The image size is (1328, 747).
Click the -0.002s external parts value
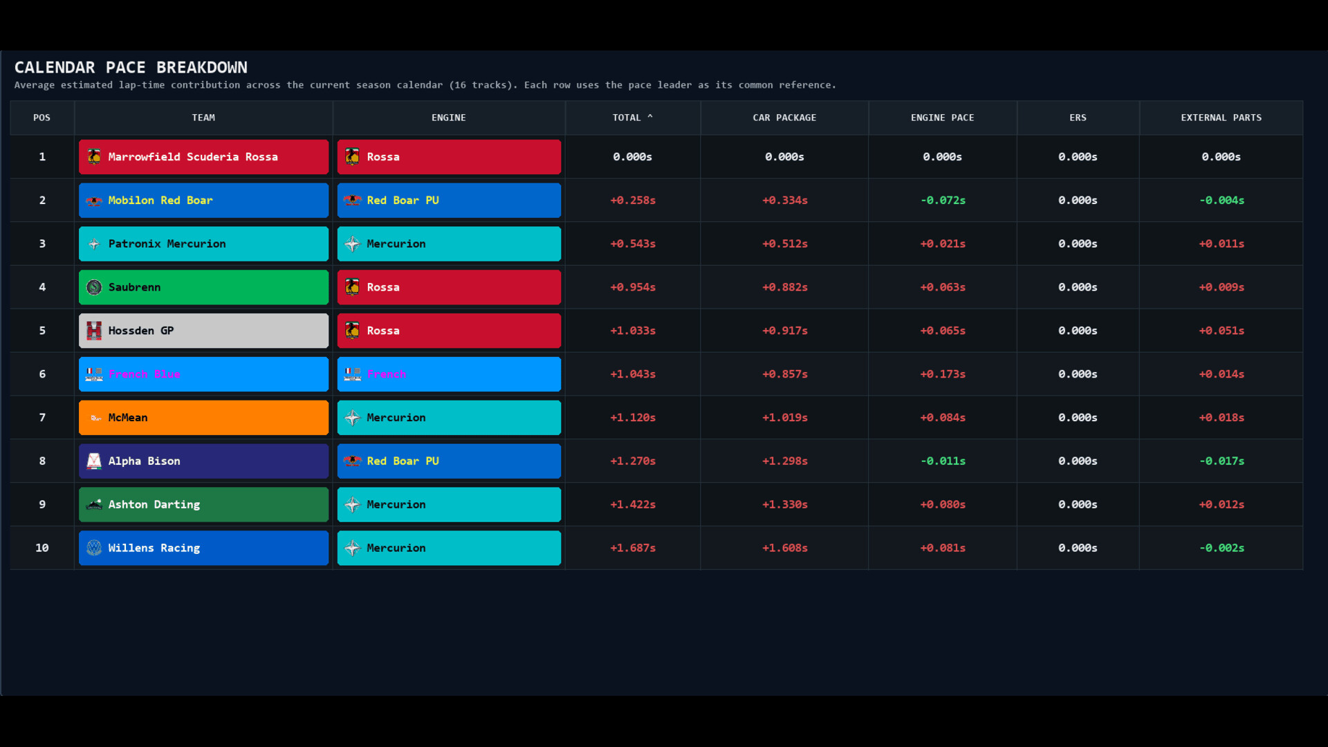(1221, 548)
